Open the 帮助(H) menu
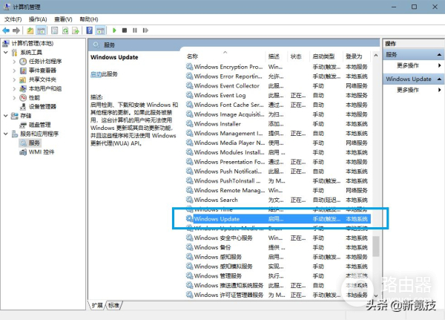The width and height of the screenshot is (445, 320). pyautogui.click(x=89, y=19)
